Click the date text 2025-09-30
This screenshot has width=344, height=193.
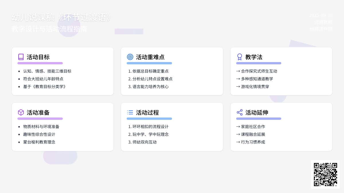(320, 15)
